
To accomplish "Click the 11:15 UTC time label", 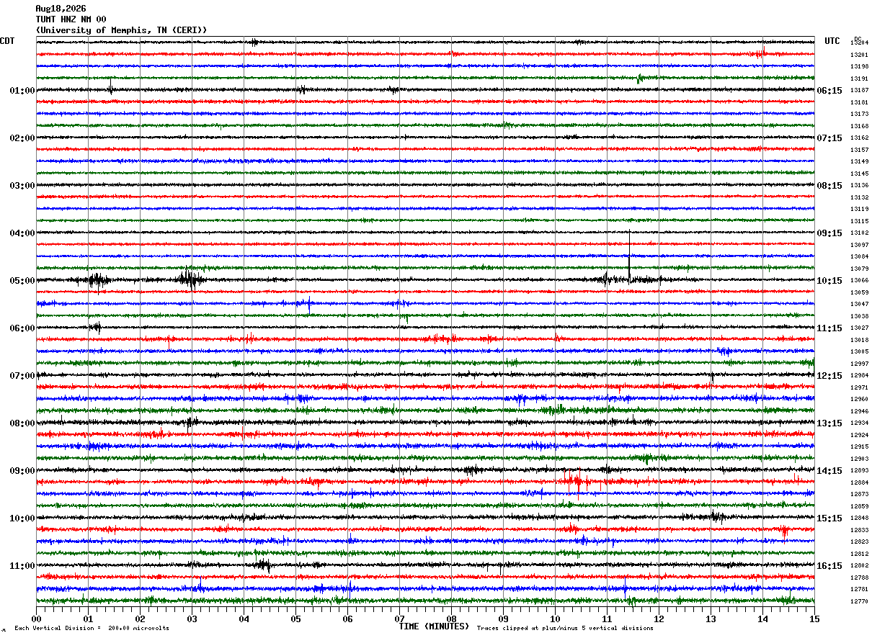I will (829, 328).
